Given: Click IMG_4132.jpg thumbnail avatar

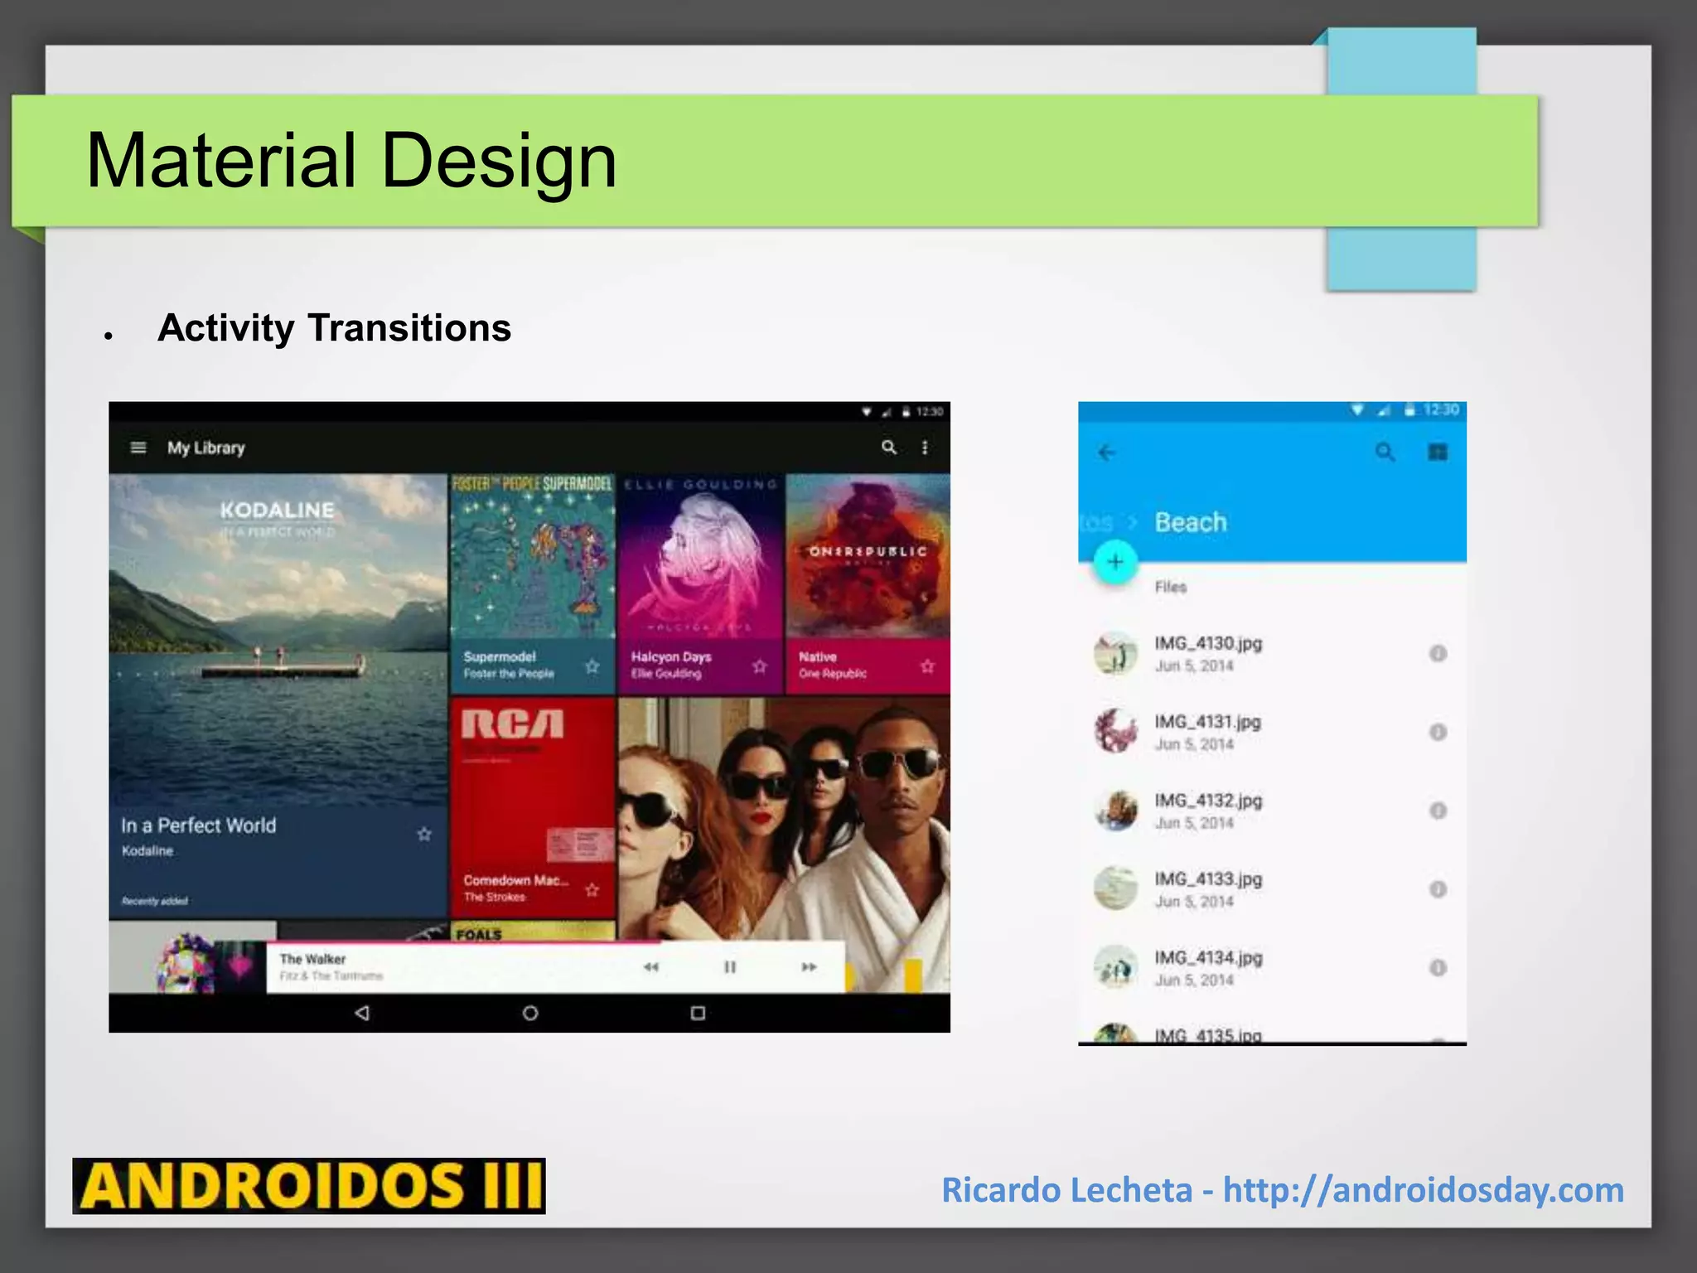Looking at the screenshot, I should tap(1115, 811).
